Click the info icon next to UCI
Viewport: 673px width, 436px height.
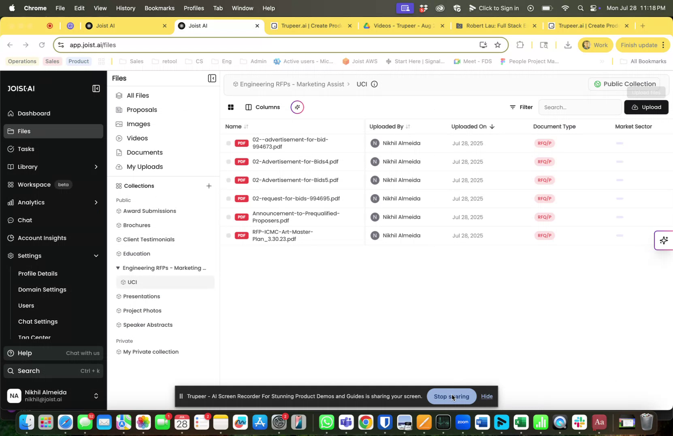click(374, 84)
